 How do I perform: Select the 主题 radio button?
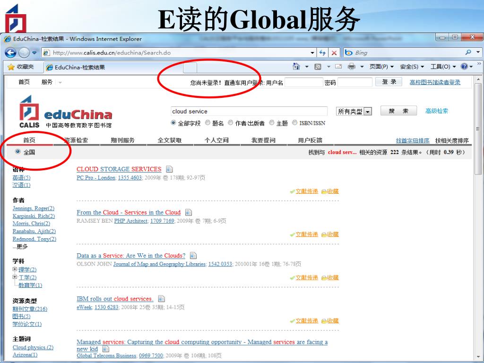point(272,123)
